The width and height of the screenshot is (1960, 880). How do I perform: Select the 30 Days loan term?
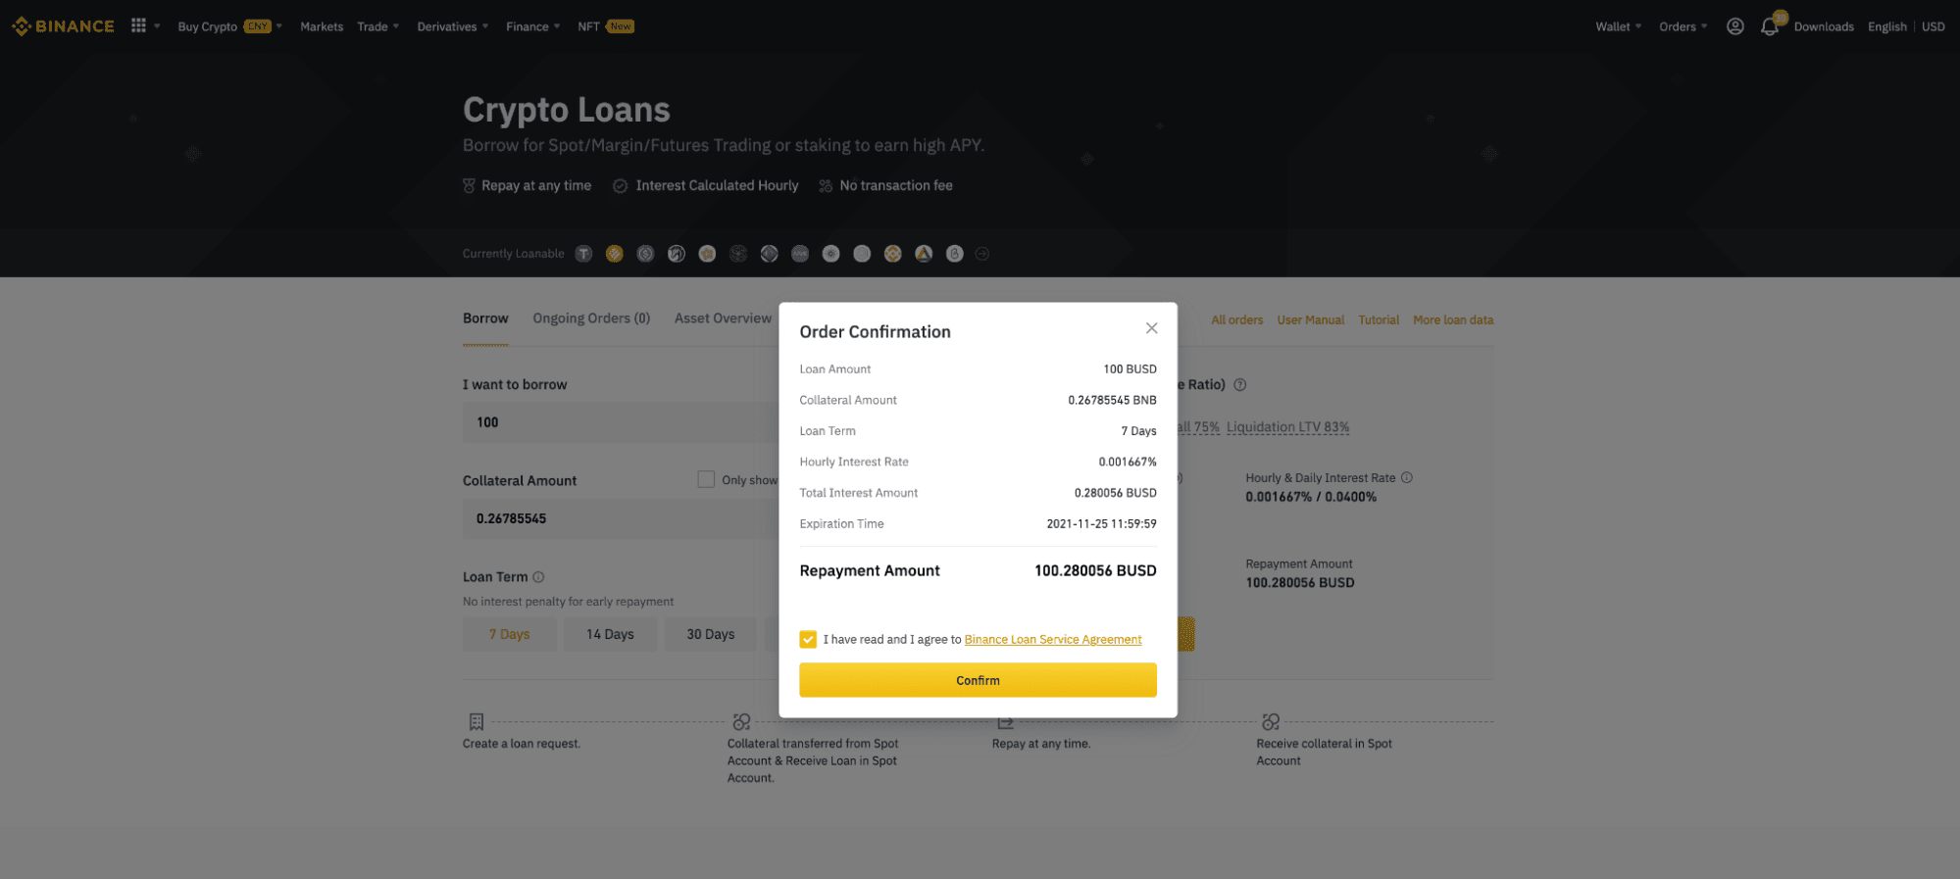point(711,634)
